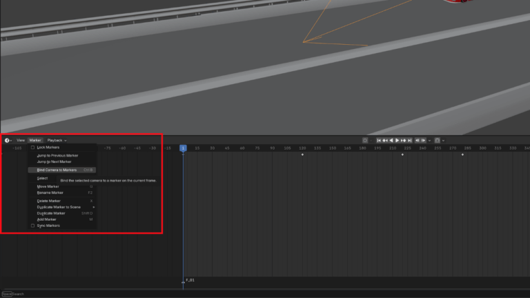Choose Jump to Previous Marker
The image size is (530, 298).
click(62, 155)
